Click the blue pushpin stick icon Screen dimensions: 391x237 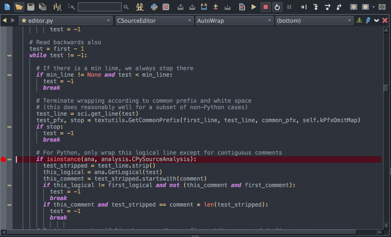tap(368, 20)
